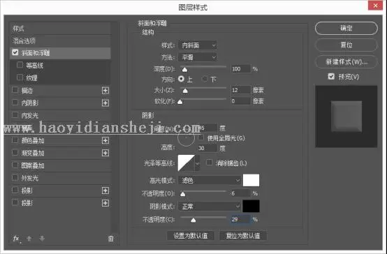
Task: Check the 使用全局光(G) checkbox
Action: (201, 137)
